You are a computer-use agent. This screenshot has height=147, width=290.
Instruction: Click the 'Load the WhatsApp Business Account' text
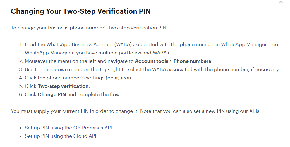(69, 44)
